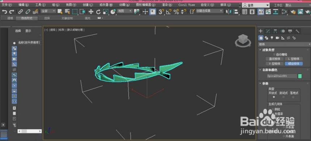311x141 pixels.
Task: Toggle the 侧弦 checkbox
Action: (x=273, y=109)
